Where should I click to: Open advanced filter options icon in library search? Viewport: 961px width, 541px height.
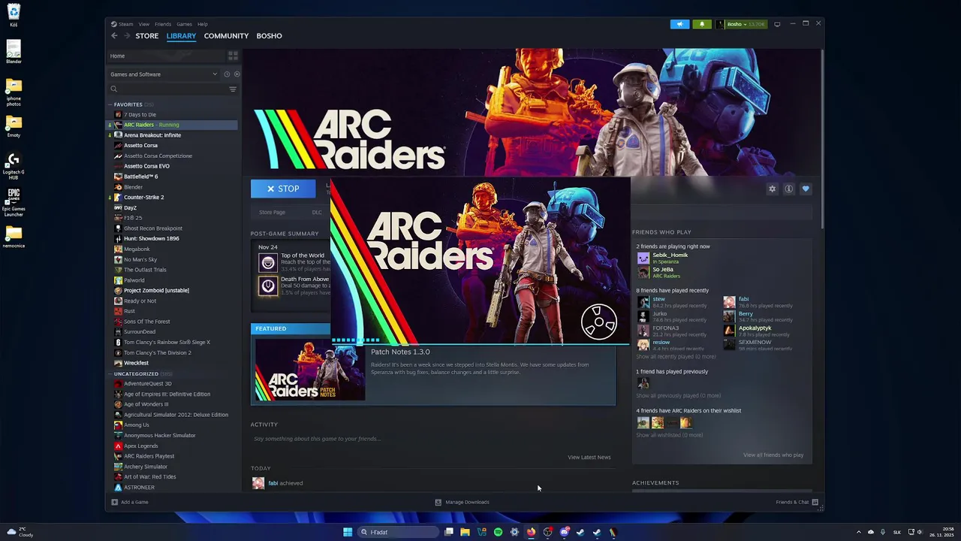pyautogui.click(x=233, y=89)
